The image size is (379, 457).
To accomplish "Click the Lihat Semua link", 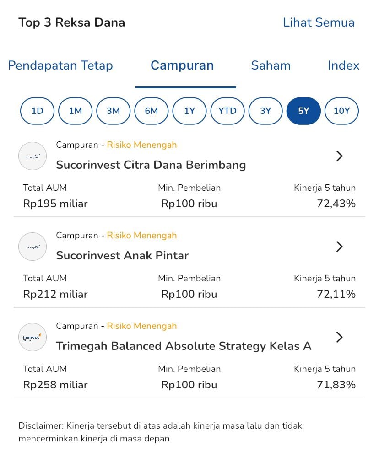I will tap(319, 22).
